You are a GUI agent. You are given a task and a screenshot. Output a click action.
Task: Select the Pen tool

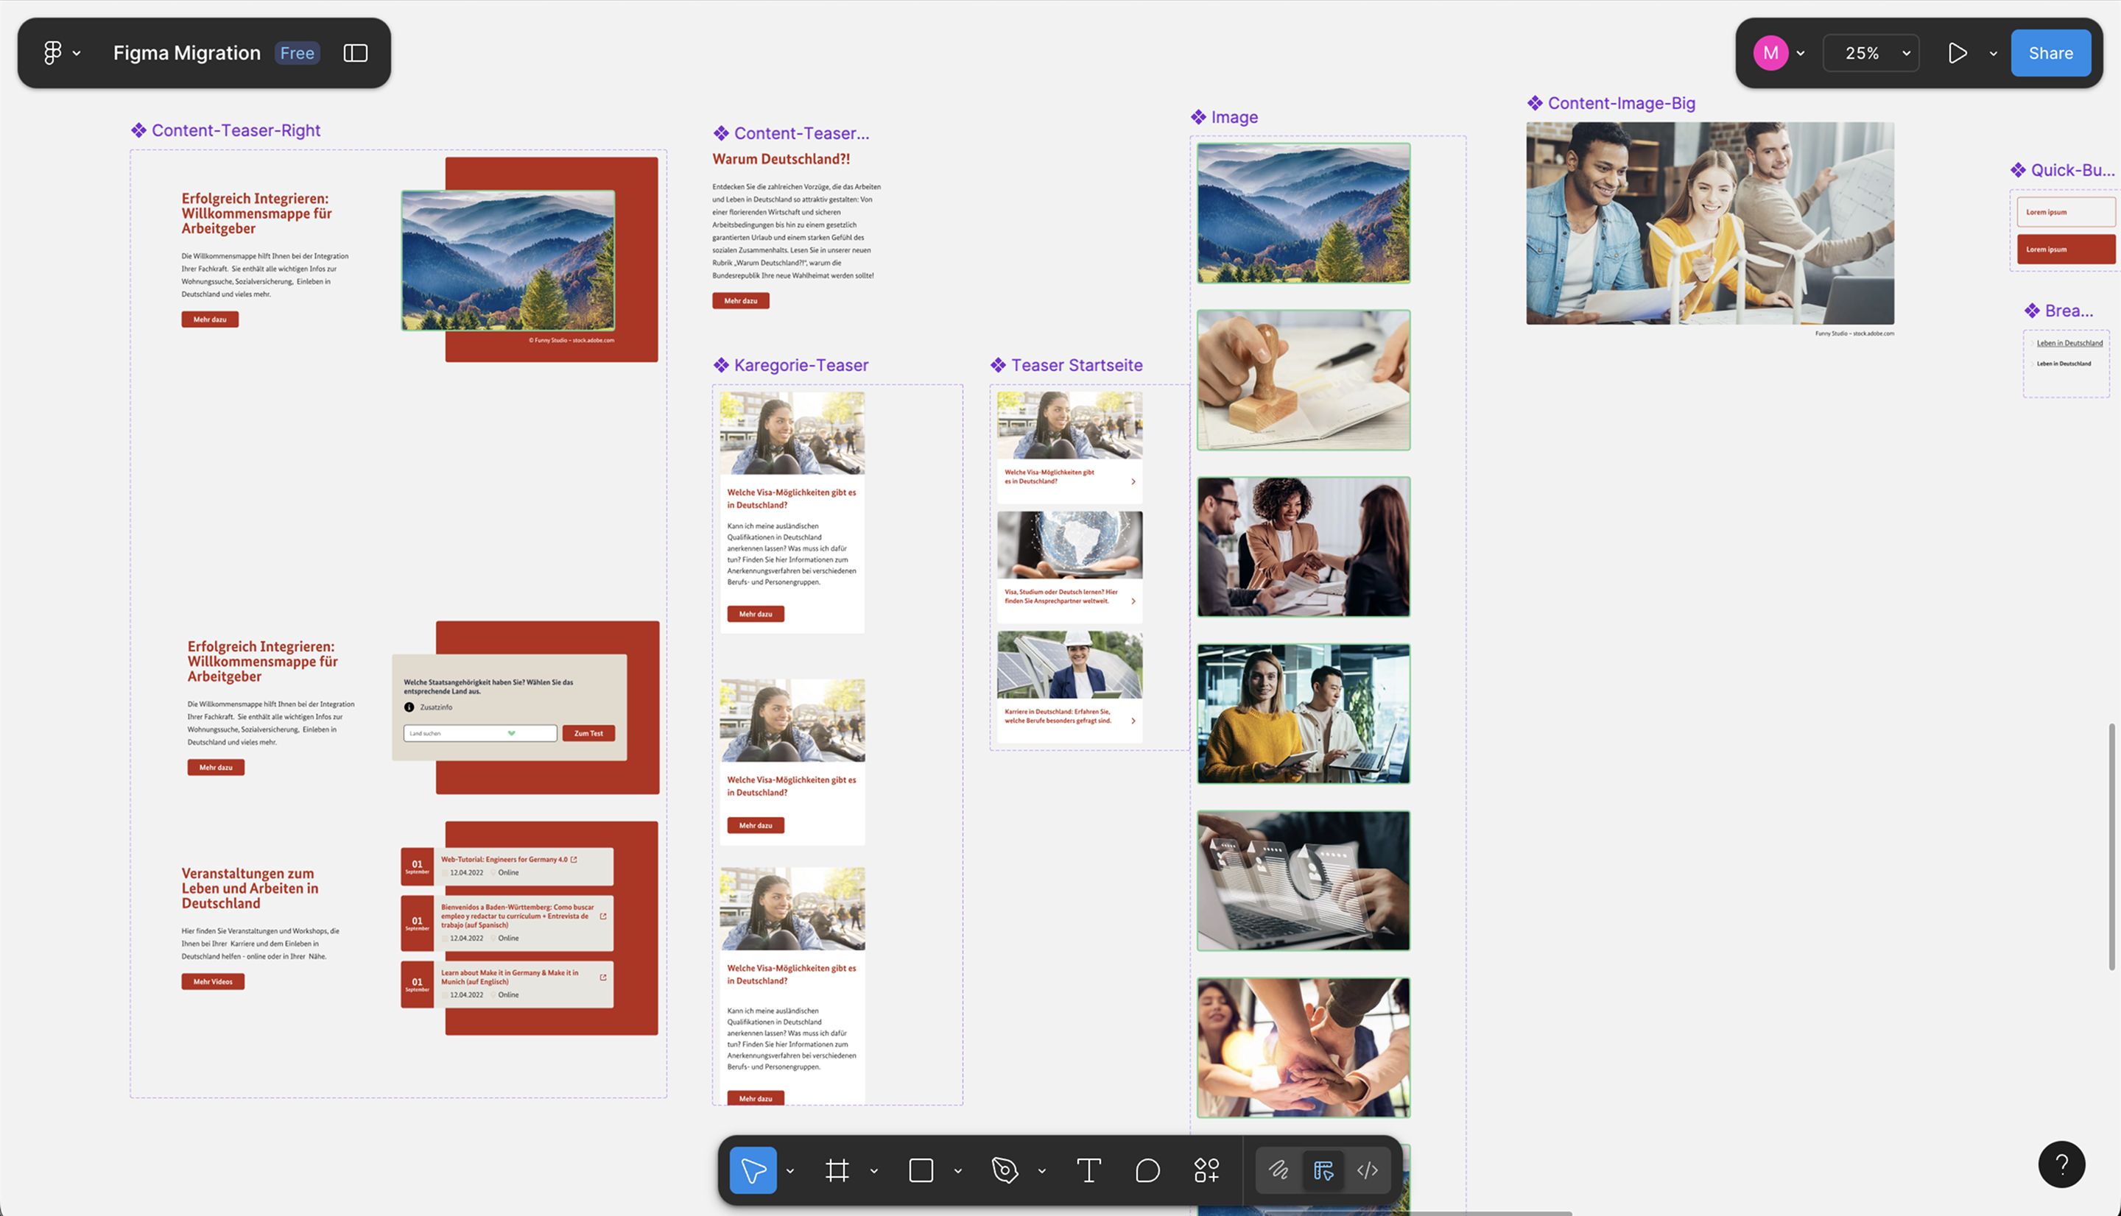click(1004, 1170)
